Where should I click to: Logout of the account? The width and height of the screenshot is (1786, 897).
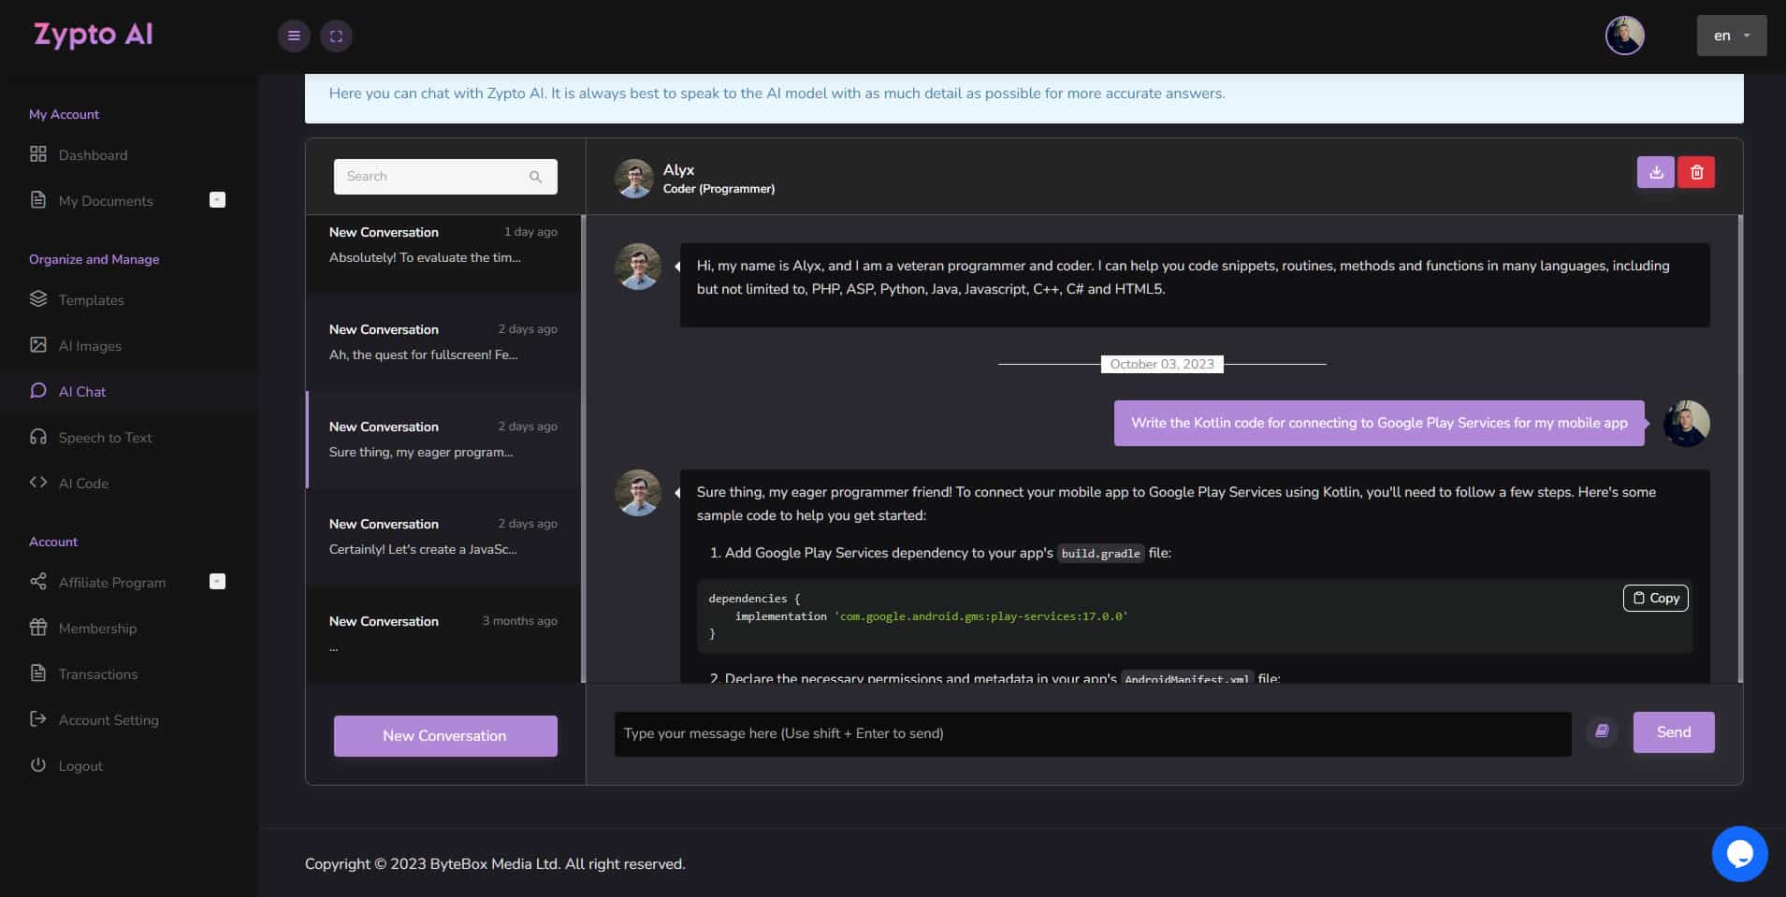coord(80,765)
